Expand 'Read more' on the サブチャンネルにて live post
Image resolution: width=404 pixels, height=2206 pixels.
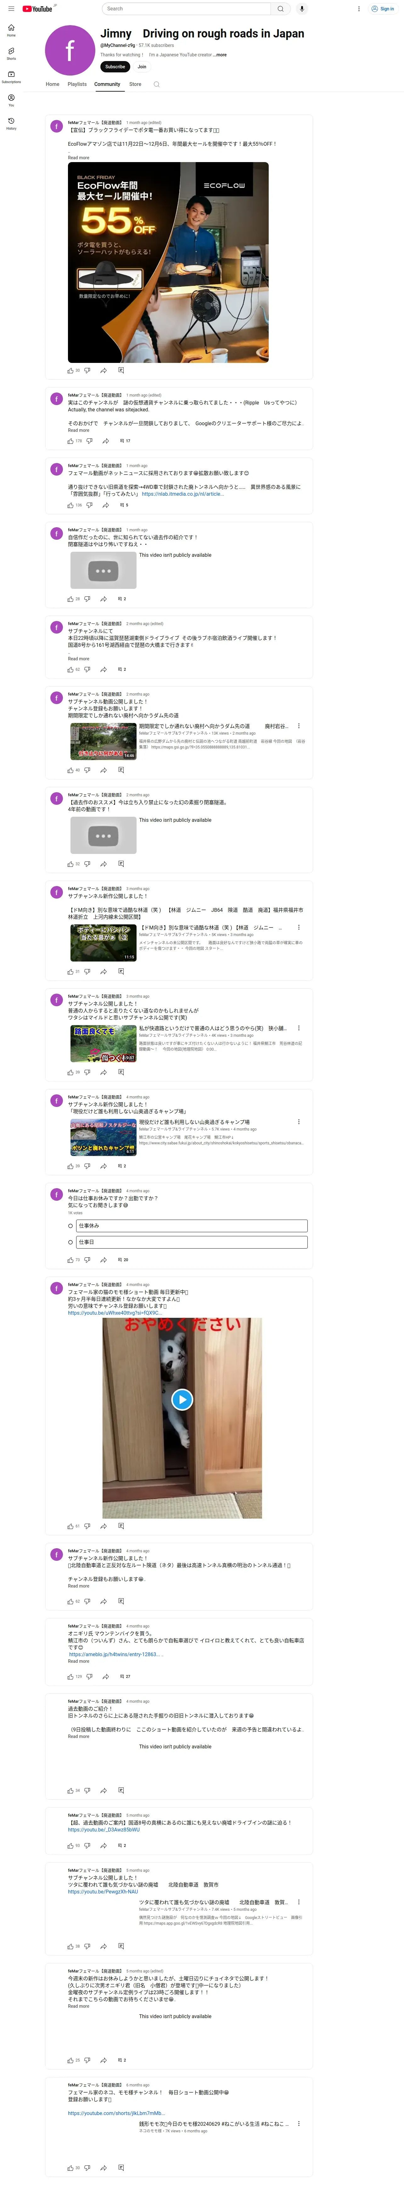[79, 658]
